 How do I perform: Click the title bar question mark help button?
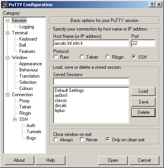(152, 5)
